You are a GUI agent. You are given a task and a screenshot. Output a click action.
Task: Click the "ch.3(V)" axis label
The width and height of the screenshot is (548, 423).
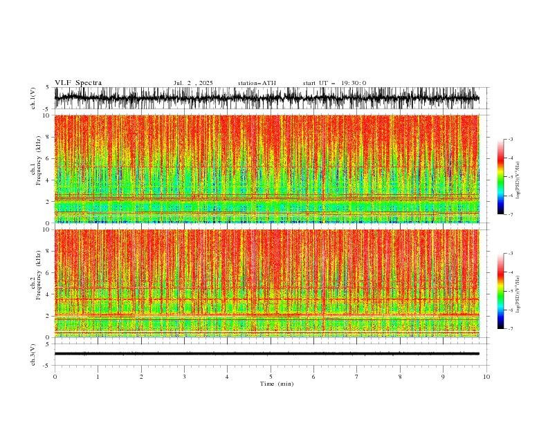[x=33, y=355]
